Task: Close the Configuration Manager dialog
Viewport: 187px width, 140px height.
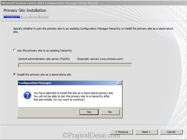Action: pos(119,83)
